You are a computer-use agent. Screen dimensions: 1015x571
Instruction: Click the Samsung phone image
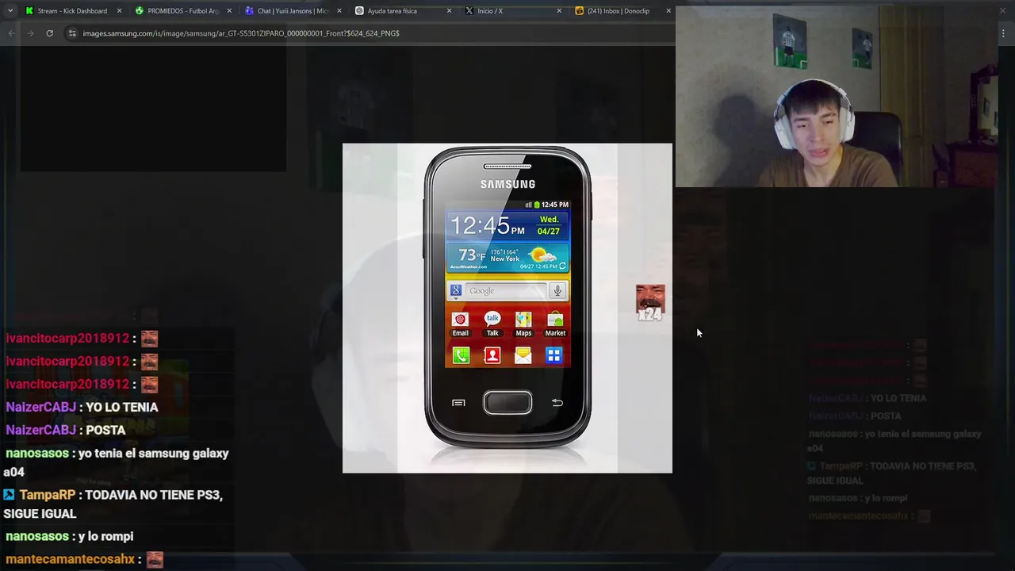(507, 308)
